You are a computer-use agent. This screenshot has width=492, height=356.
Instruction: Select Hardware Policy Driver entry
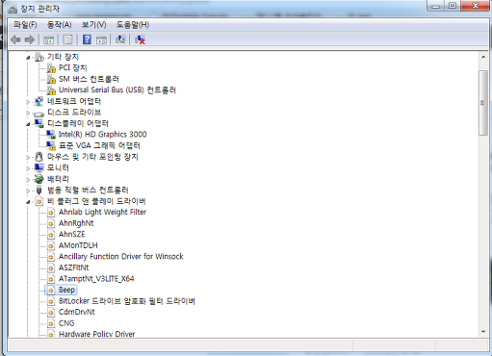tap(97, 334)
